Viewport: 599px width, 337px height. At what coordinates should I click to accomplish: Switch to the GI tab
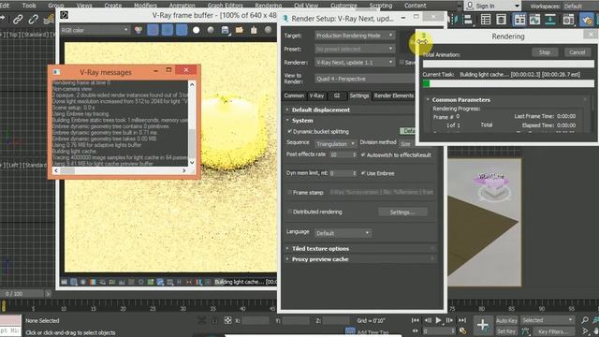tap(337, 95)
